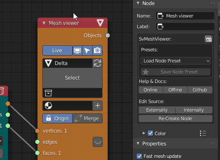The width and height of the screenshot is (220, 160).
Task: Toggle selectability arrow cursor icon
Action: click(x=87, y=50)
